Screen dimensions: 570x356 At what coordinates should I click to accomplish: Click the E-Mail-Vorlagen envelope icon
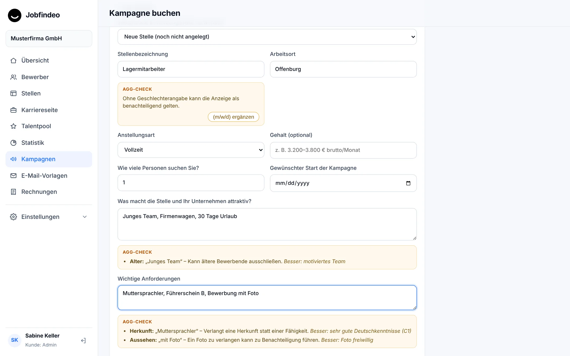13,176
